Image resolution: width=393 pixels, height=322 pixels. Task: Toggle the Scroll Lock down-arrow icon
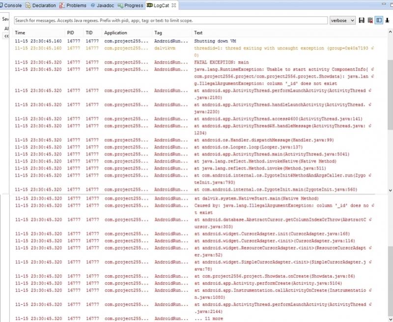387,20
